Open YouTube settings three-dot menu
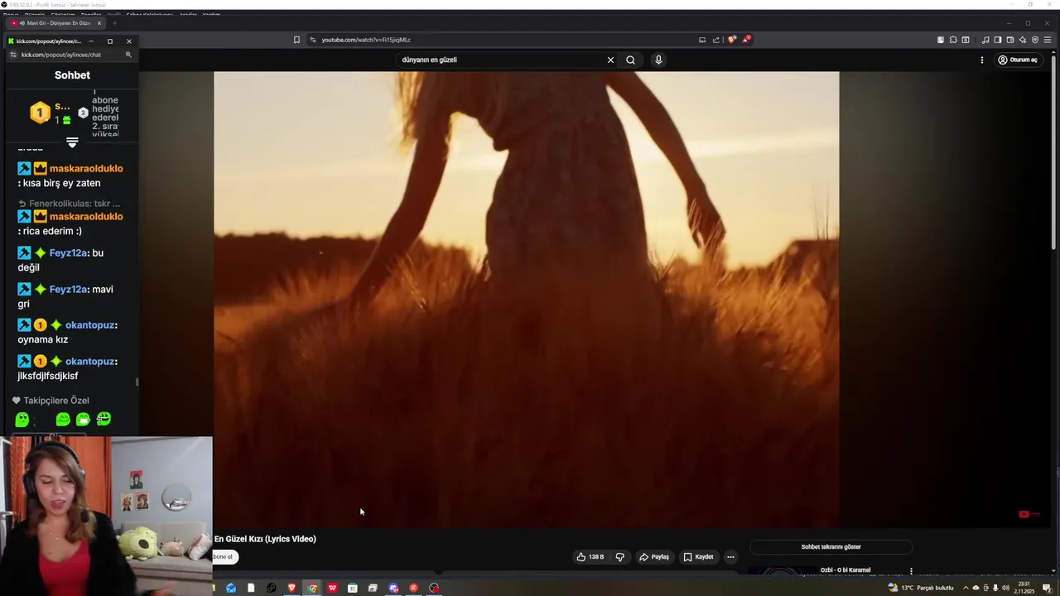This screenshot has height=596, width=1060. [x=982, y=60]
